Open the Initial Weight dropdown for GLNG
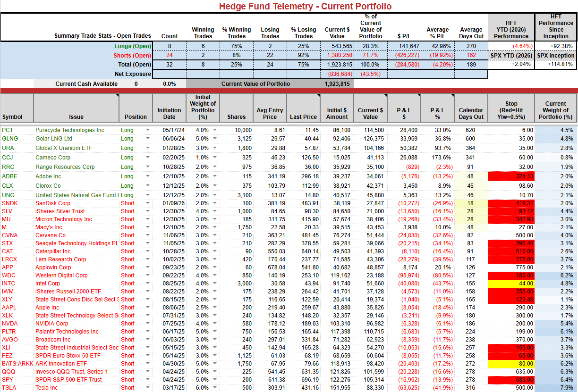This screenshot has width=578, height=392. point(215,139)
